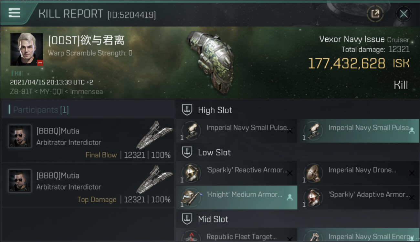Screen dimensions: 420x242
Task: Collapse the High Slot section
Action: click(x=187, y=110)
